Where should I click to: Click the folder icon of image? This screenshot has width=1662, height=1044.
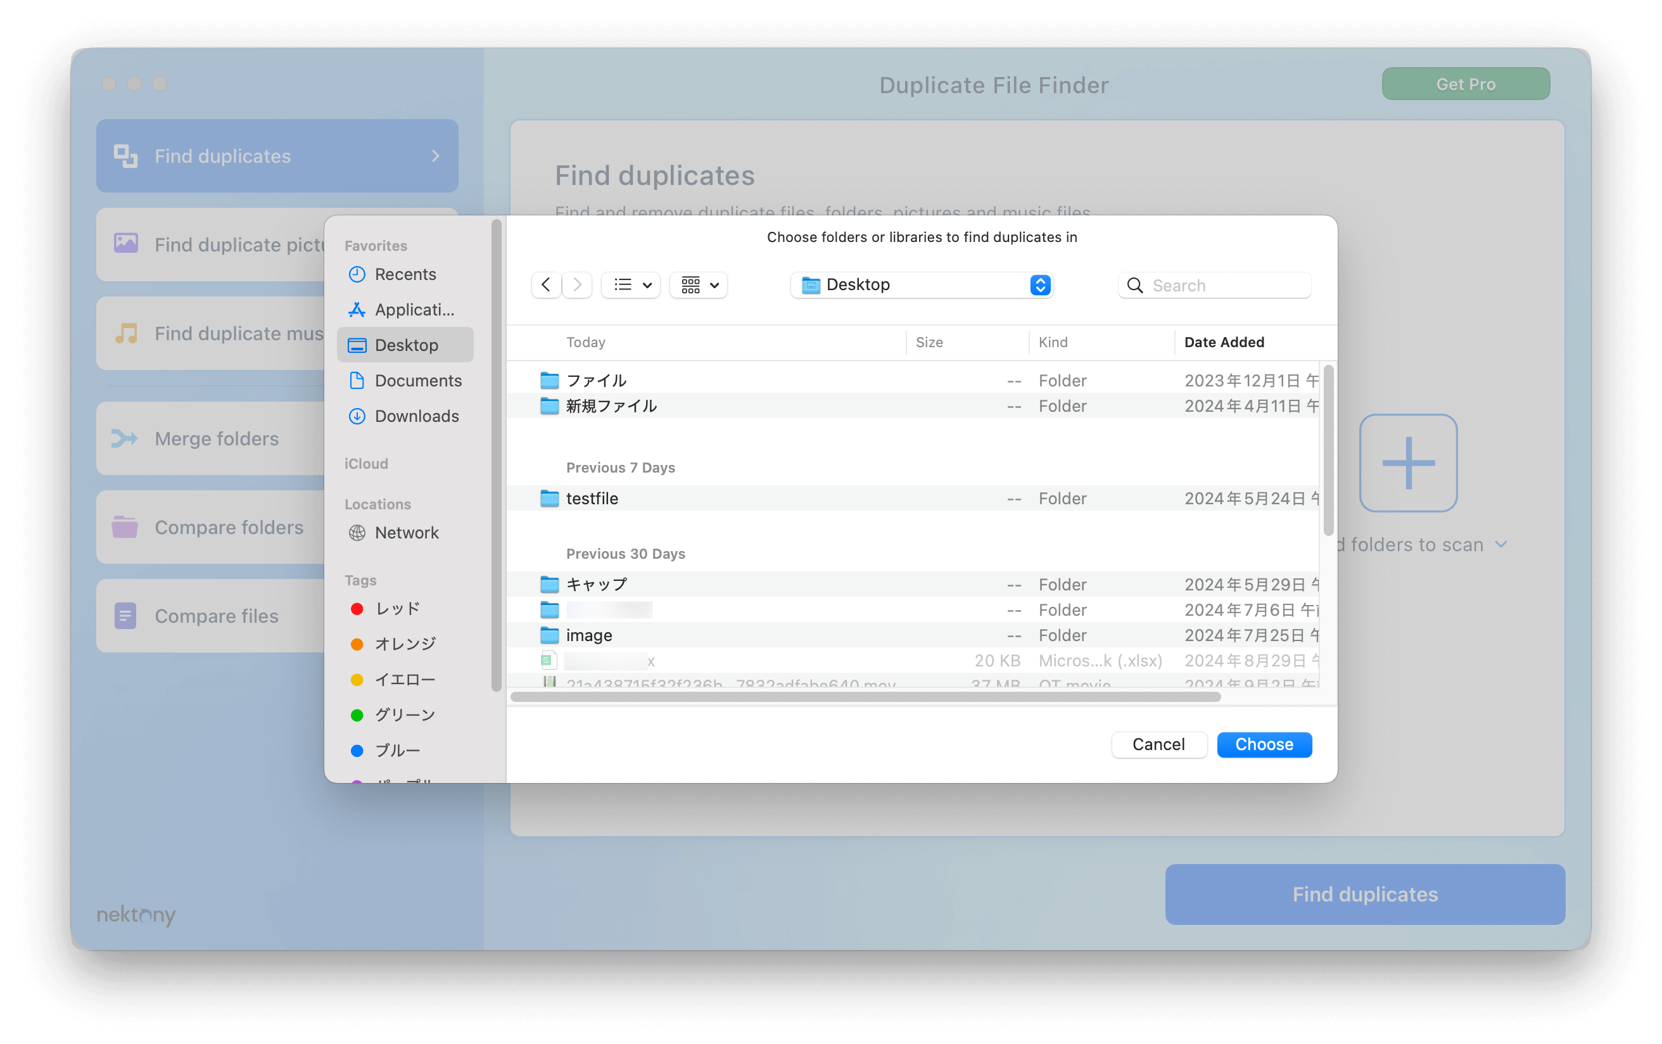(549, 635)
